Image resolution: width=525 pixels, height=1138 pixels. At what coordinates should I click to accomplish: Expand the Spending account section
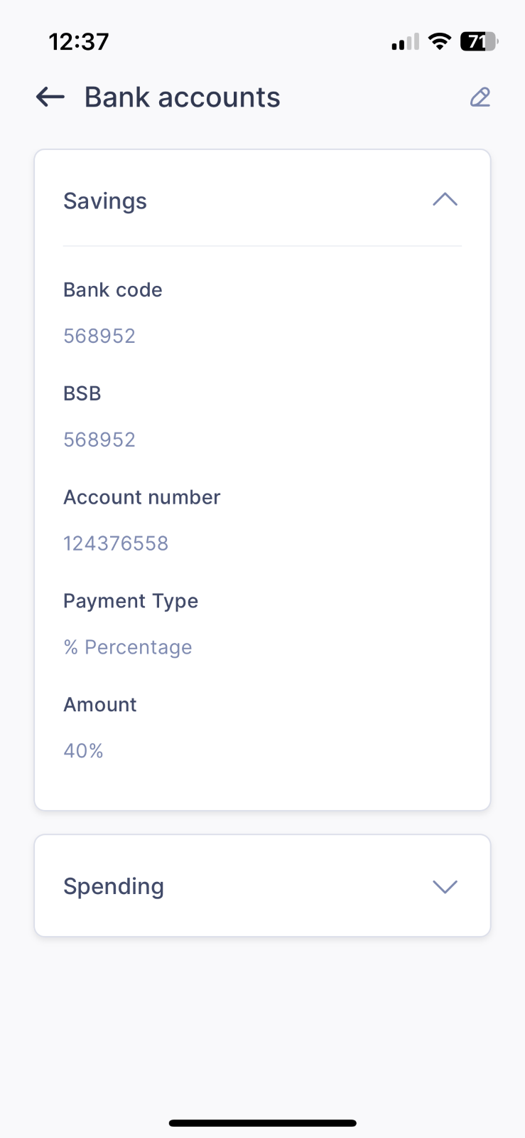pos(445,886)
